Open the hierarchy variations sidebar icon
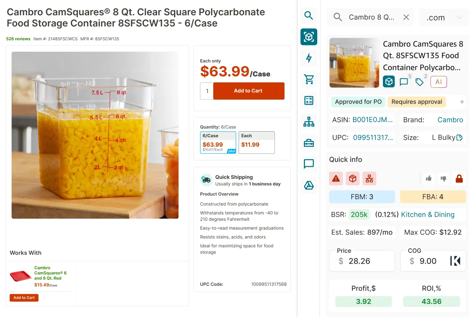Image resolution: width=475 pixels, height=317 pixels. [x=309, y=122]
